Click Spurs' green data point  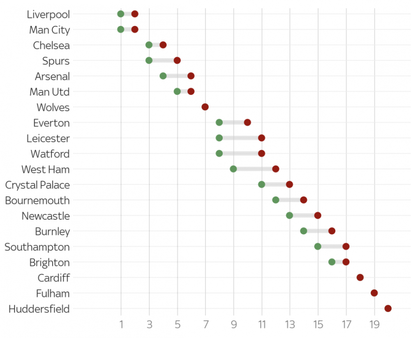tap(149, 60)
